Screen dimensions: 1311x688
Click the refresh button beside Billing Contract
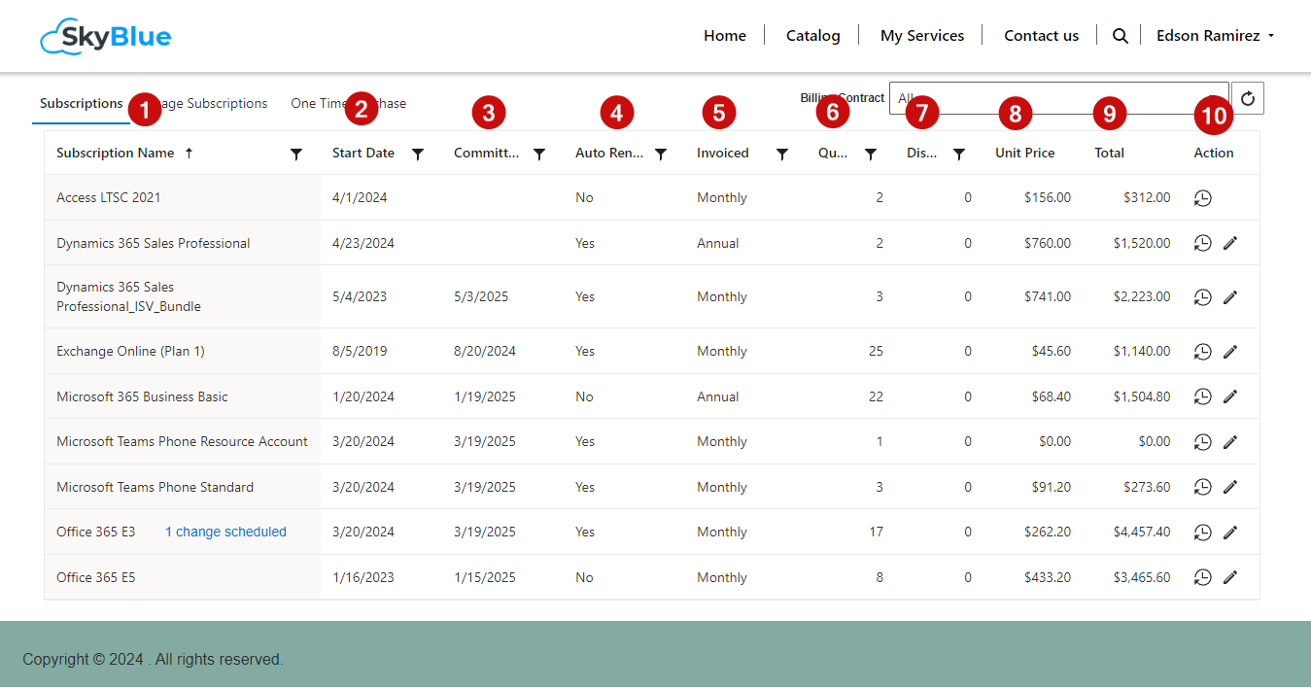coord(1248,98)
